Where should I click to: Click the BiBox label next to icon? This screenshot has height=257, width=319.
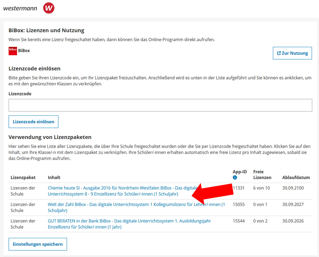point(24,50)
